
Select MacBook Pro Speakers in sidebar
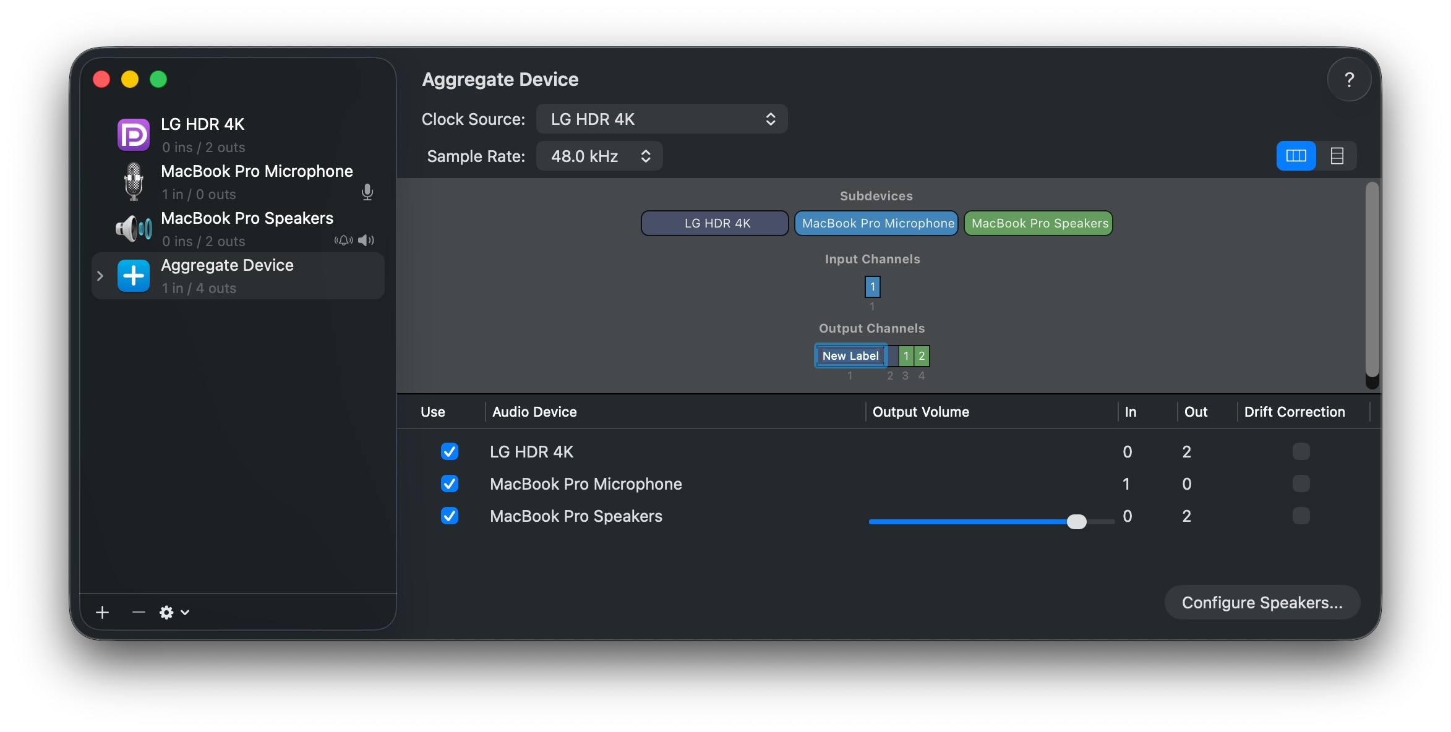238,229
